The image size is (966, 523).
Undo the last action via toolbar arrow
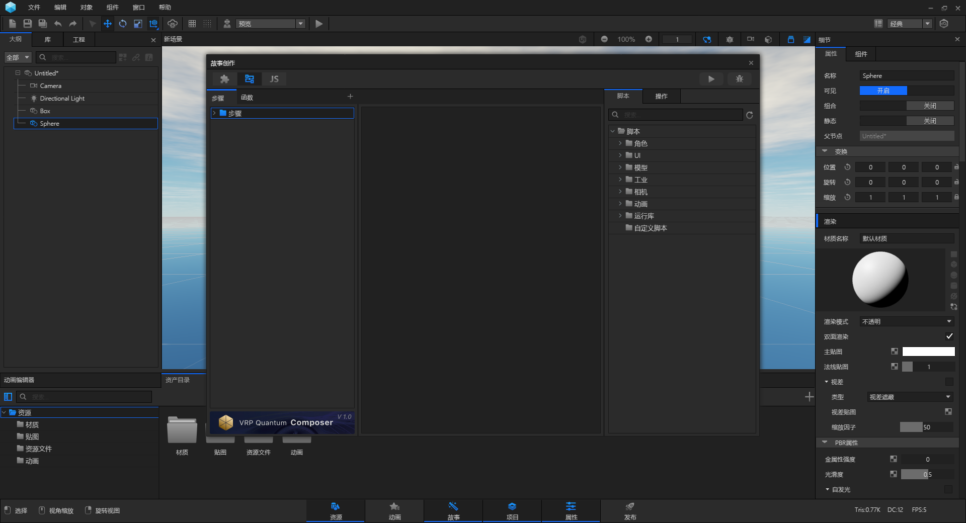(58, 24)
